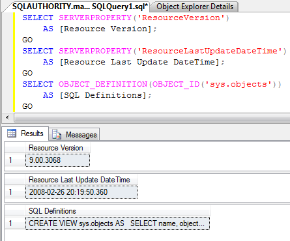
Task: Select the Results tab
Action: pos(25,134)
